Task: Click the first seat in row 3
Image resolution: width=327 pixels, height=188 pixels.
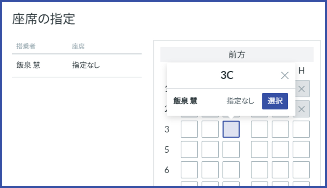Action: [189, 129]
